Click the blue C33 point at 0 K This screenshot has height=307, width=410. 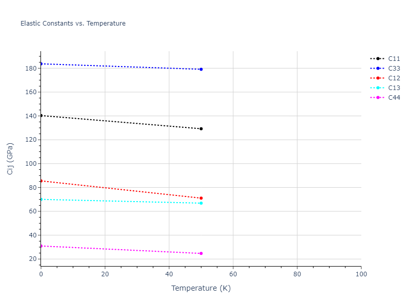[41, 63]
